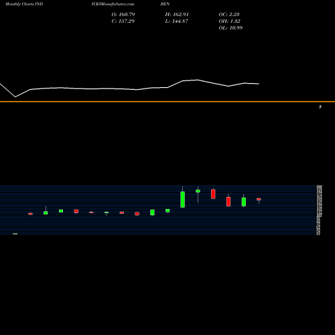Click the OC: 2.23 reading
The image size is (335, 335).
click(229, 14)
